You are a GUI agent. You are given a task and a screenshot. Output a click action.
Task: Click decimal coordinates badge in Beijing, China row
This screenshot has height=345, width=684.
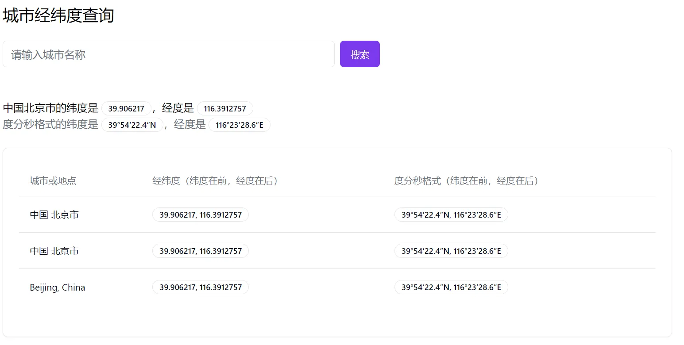pyautogui.click(x=201, y=287)
